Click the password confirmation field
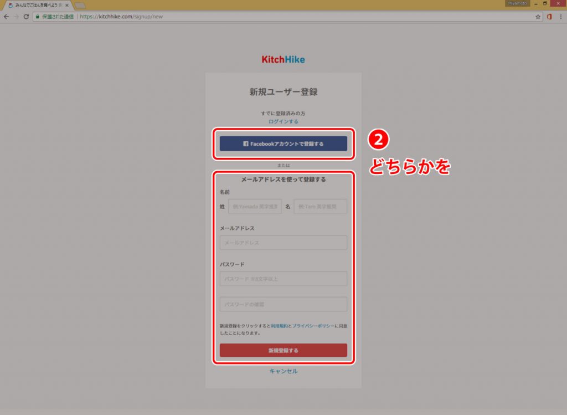 tap(283, 304)
